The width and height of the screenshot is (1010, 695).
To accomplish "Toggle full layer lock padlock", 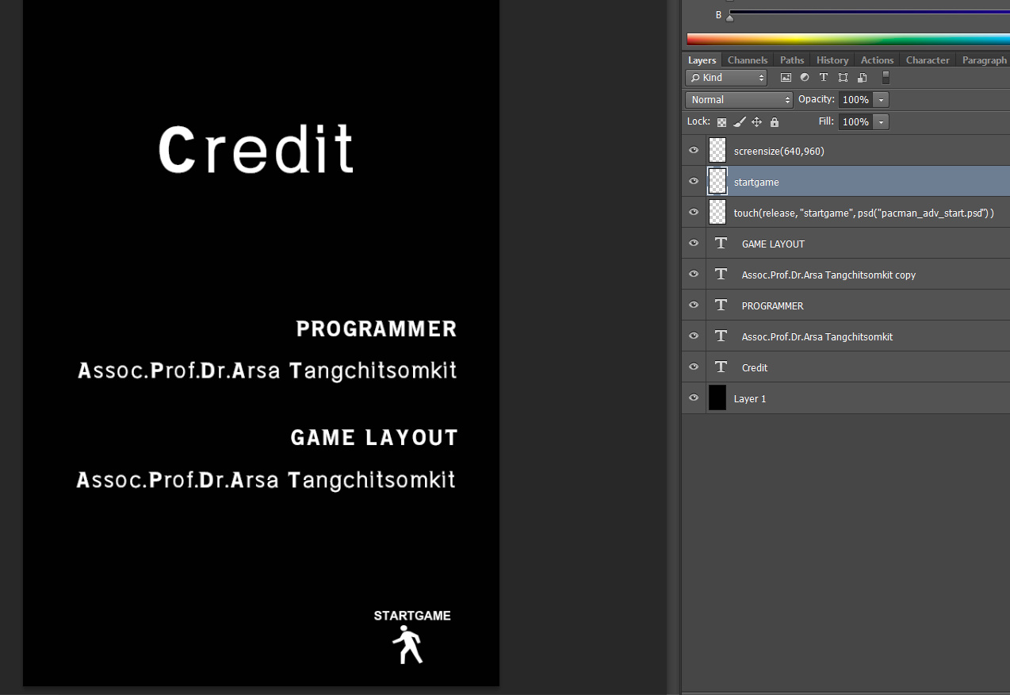I will click(x=774, y=121).
